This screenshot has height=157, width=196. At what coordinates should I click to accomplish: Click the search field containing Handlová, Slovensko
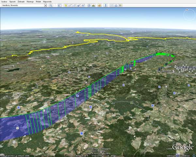pos(22,6)
